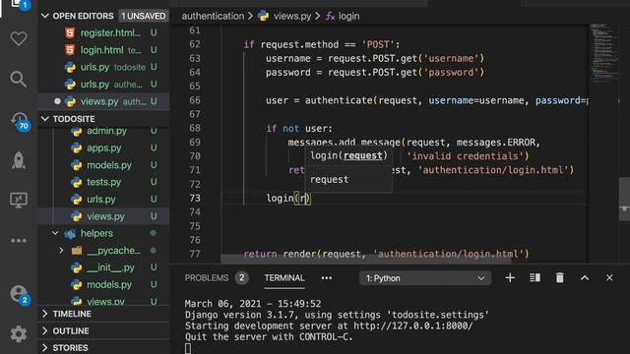Screen dimensions: 630x354
Task: Show additional views ellipsis in activity bar
Action: (x=19, y=241)
